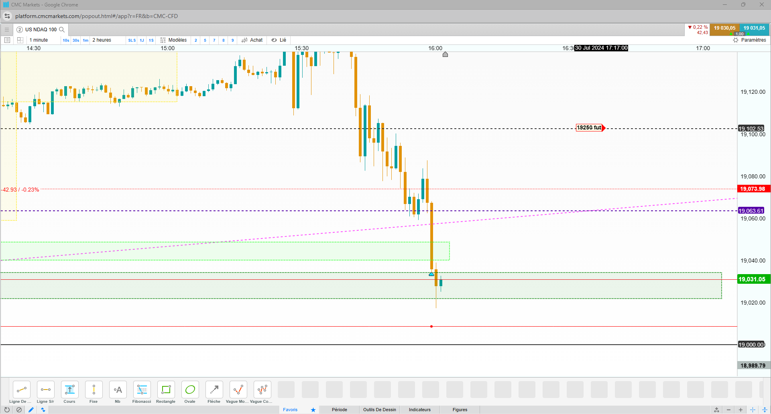Viewport: 771px width, 414px height.
Task: Click the undo/refresh circular arrow icon
Action: 7,410
